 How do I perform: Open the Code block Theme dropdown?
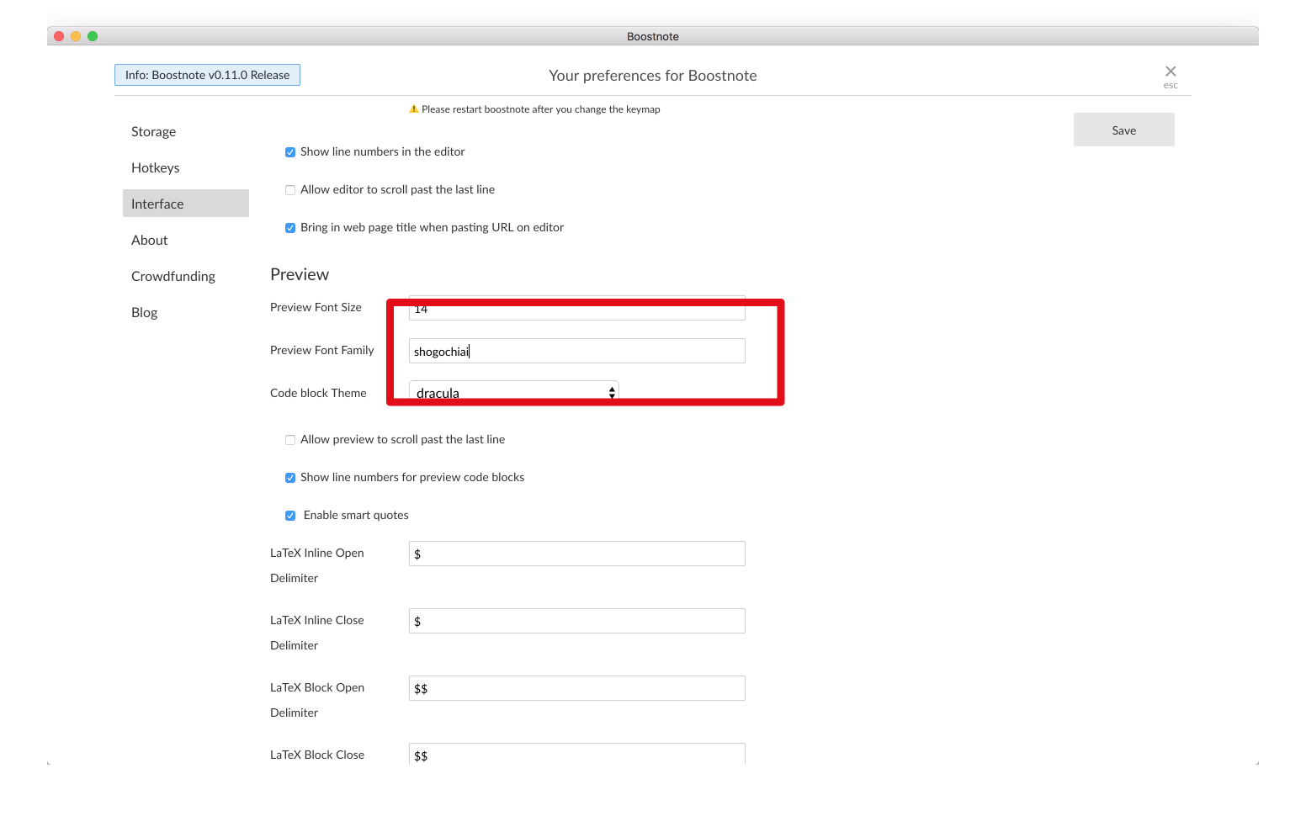[x=513, y=391]
